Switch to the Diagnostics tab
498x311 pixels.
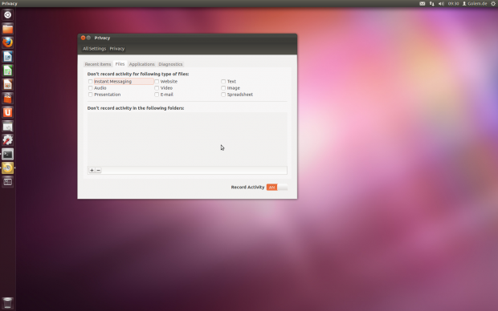[170, 64]
